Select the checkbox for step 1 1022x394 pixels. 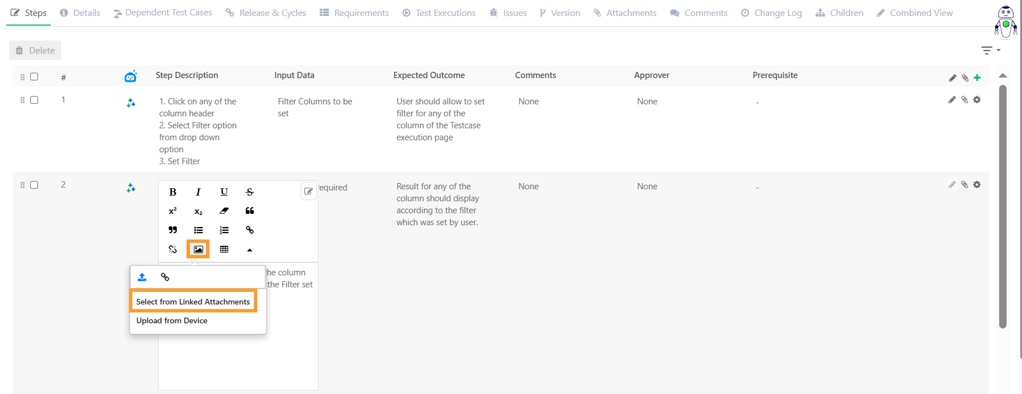click(x=34, y=100)
